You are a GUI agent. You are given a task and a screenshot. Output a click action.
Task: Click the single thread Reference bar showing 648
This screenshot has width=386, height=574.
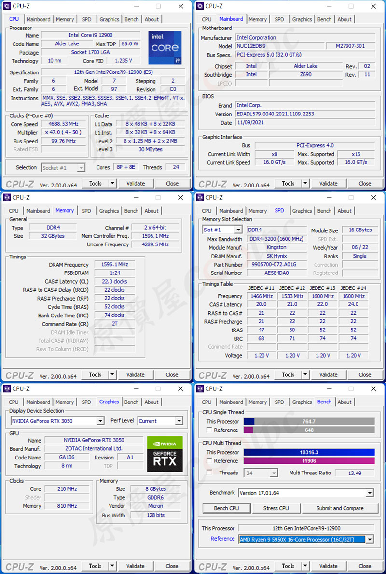pyautogui.click(x=309, y=430)
